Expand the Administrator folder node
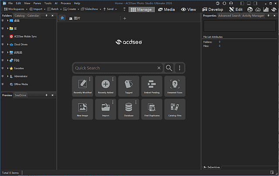Screen dimensions: 279x176 click(x=8, y=76)
